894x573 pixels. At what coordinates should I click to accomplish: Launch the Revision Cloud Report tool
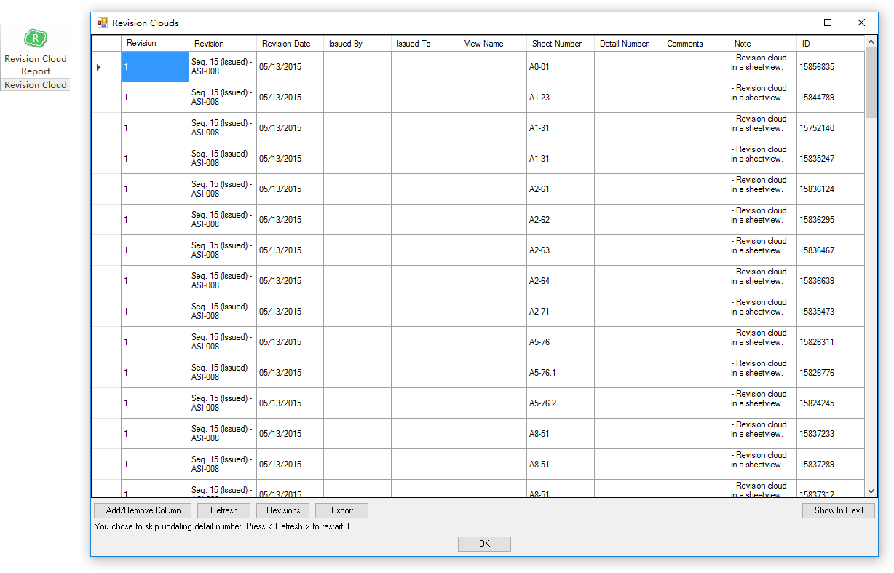(x=35, y=51)
